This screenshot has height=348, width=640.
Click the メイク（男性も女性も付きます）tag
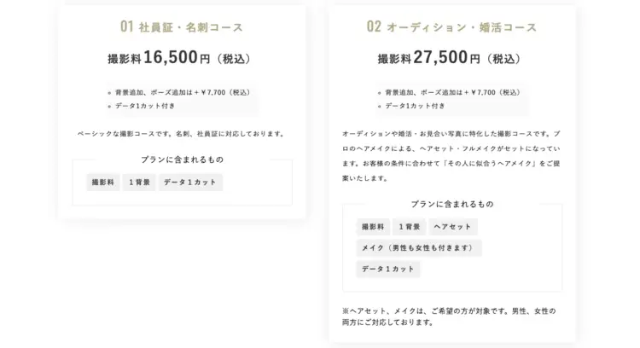click(418, 248)
